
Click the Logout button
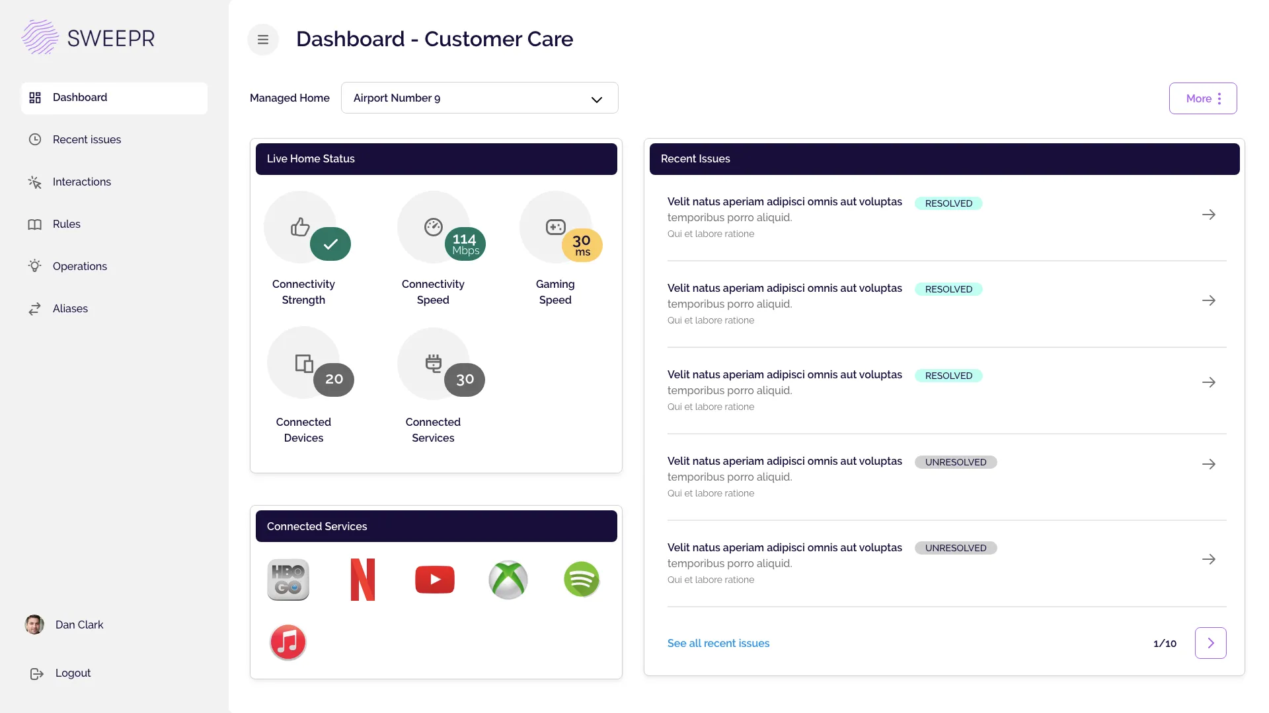73,673
